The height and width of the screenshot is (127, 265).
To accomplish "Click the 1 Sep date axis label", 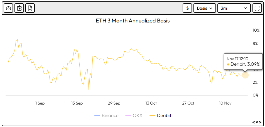I will coord(40,103).
